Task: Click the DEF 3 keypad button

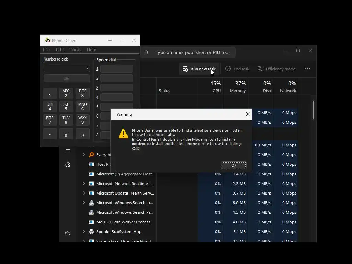Action: pos(82,93)
